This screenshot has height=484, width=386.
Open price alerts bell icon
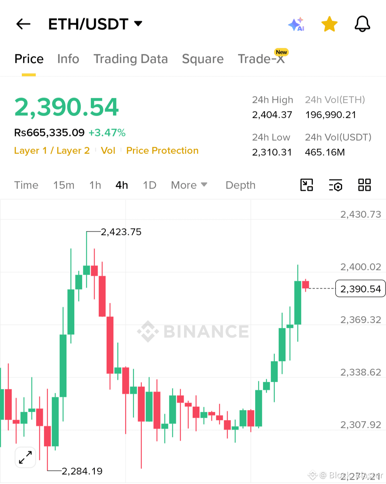362,24
